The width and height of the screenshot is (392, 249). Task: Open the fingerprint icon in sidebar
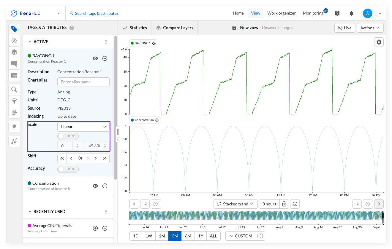pyautogui.click(x=14, y=113)
